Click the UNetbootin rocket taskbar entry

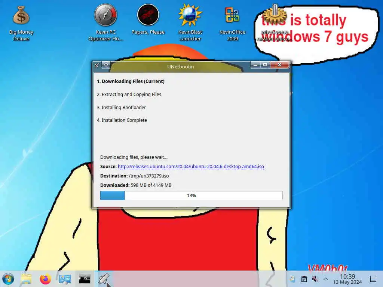coord(104,279)
